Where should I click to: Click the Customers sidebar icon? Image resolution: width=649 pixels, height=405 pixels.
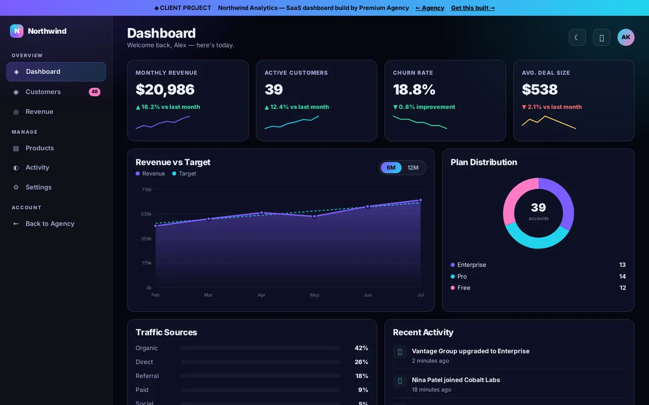click(16, 92)
